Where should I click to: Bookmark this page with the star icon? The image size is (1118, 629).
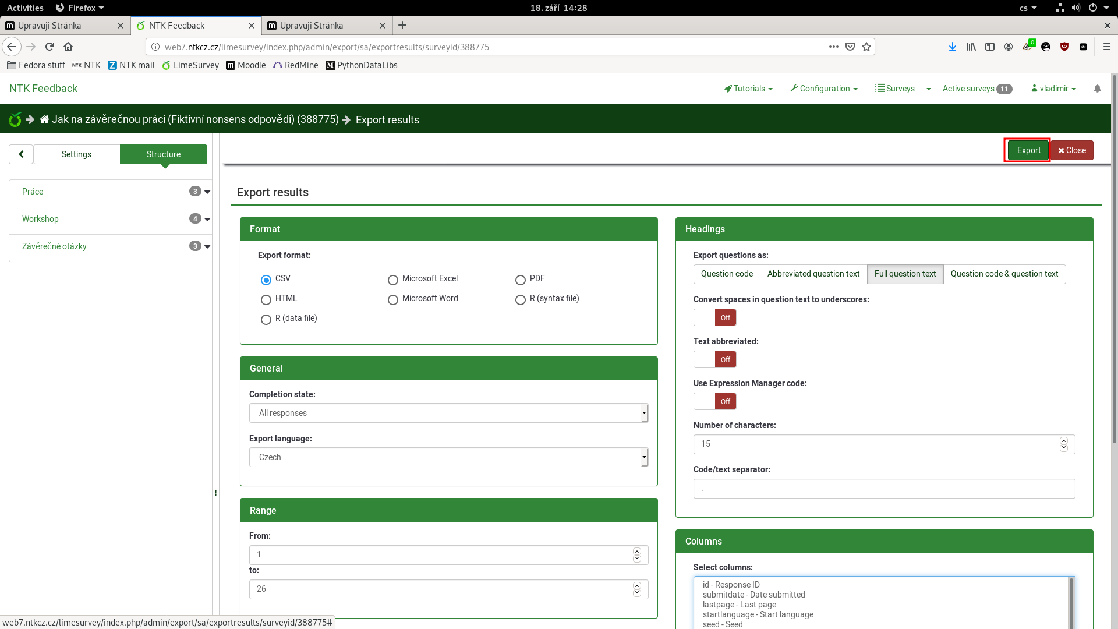866,47
